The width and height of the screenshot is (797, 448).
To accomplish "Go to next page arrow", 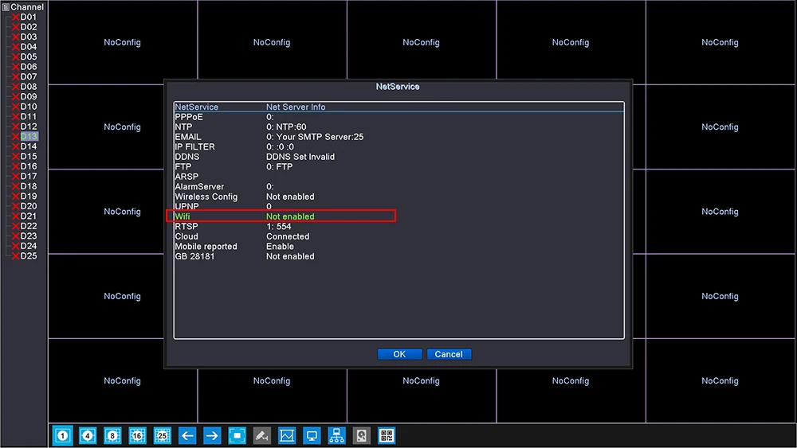I will point(212,435).
